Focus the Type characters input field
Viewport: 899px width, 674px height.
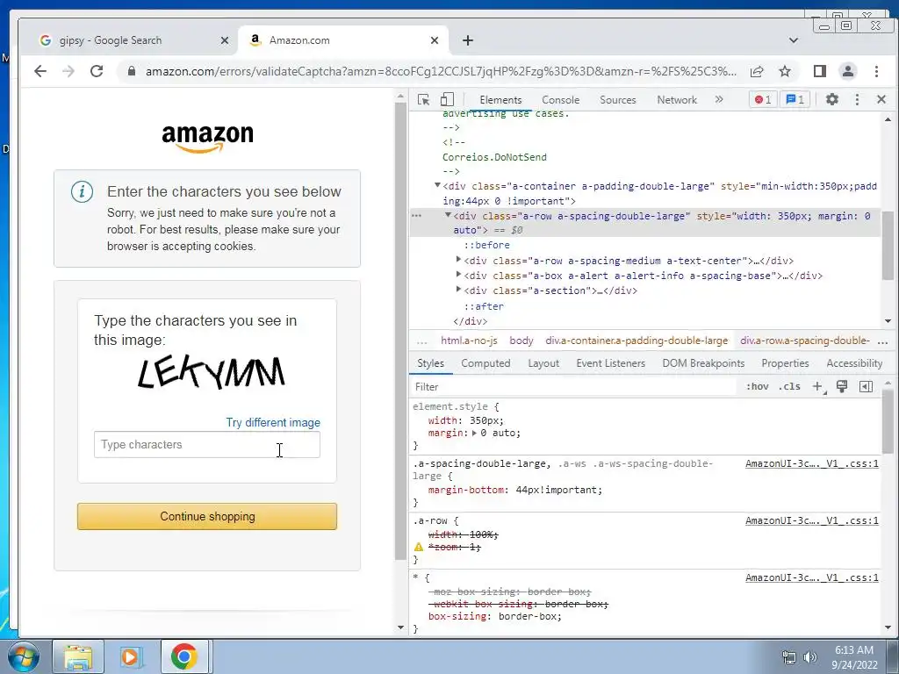point(207,445)
